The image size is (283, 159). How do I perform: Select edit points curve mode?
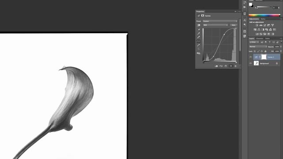pyautogui.click(x=199, y=41)
